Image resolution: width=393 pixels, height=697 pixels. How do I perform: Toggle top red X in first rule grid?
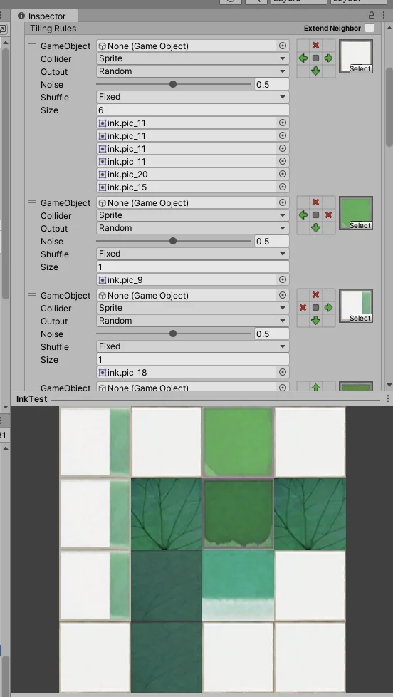315,46
